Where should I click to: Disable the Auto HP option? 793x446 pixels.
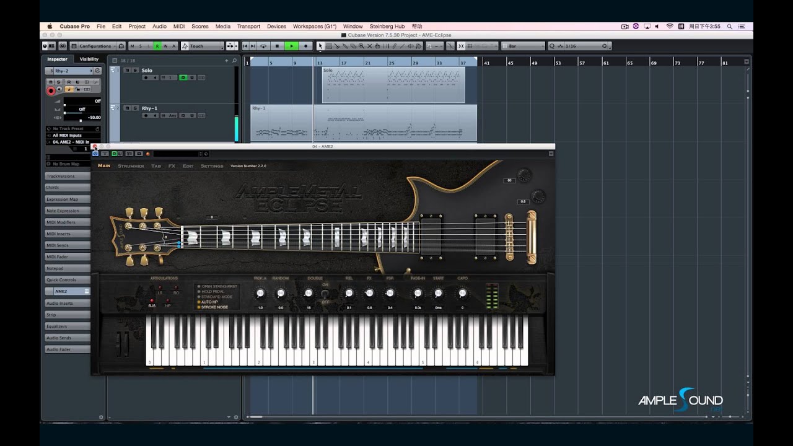(208, 302)
